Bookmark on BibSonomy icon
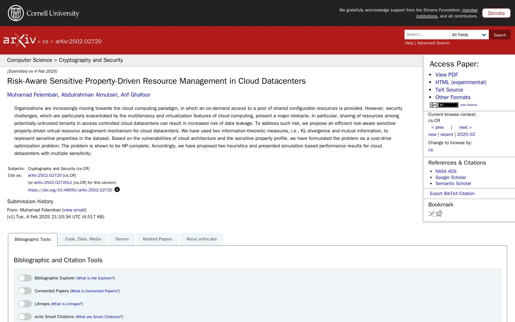Screen dimensions: 515x322 click(x=431, y=214)
